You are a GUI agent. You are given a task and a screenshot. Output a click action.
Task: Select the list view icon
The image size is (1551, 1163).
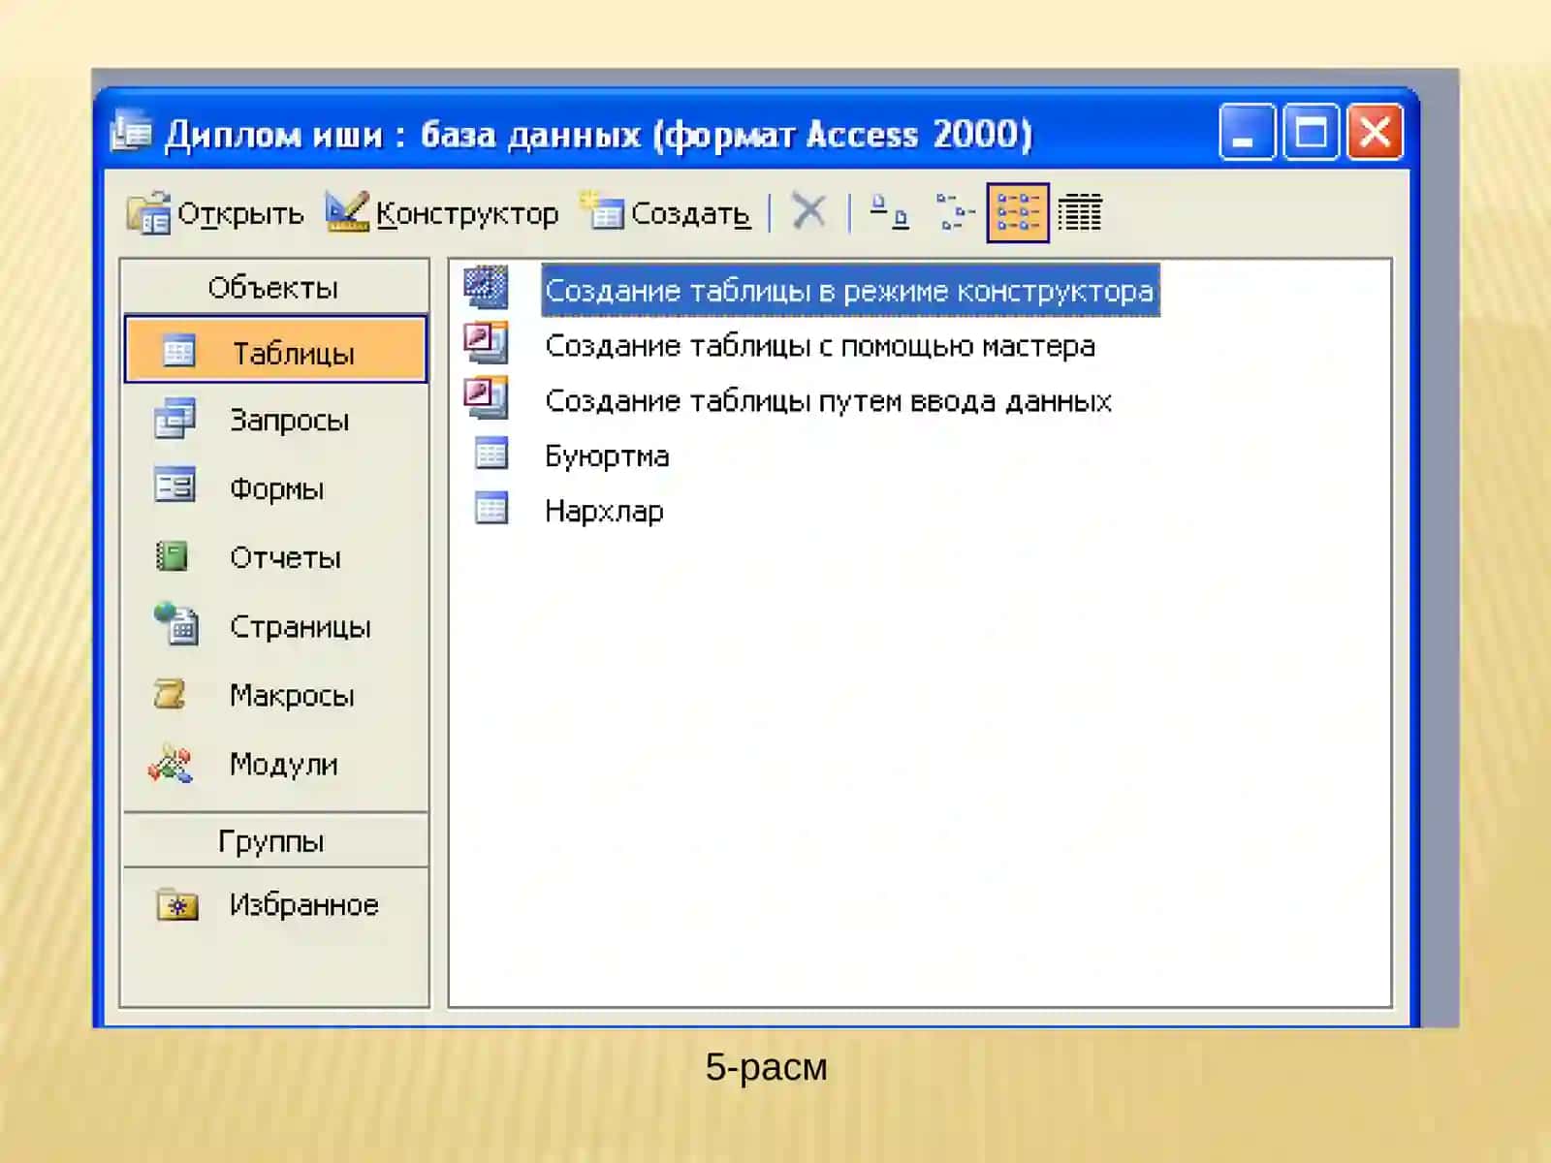[x=1017, y=212]
